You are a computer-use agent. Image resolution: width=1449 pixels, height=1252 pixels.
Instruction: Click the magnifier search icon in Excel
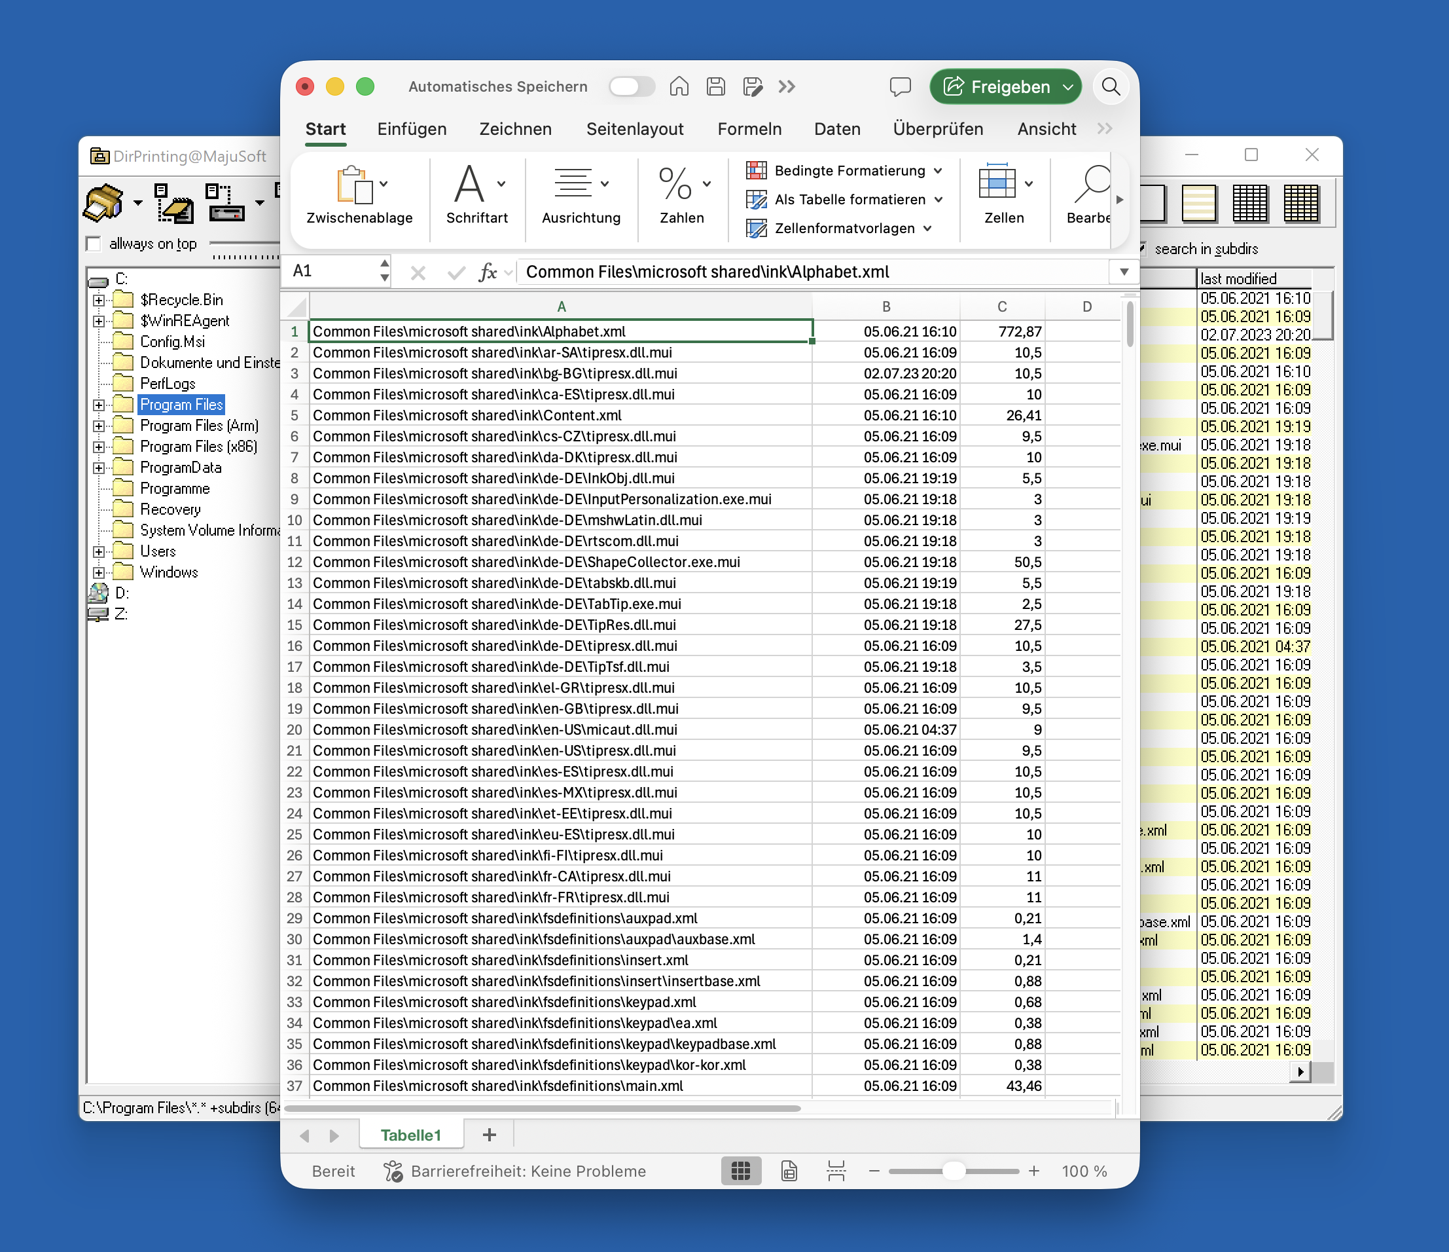[1111, 86]
